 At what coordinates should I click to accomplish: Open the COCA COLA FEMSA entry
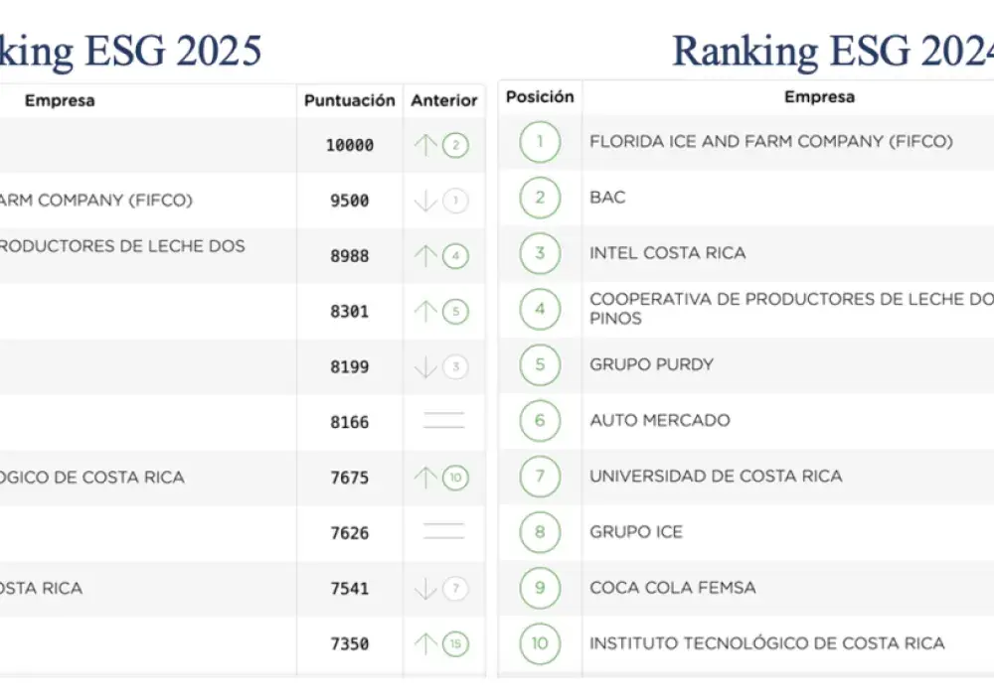(672, 588)
